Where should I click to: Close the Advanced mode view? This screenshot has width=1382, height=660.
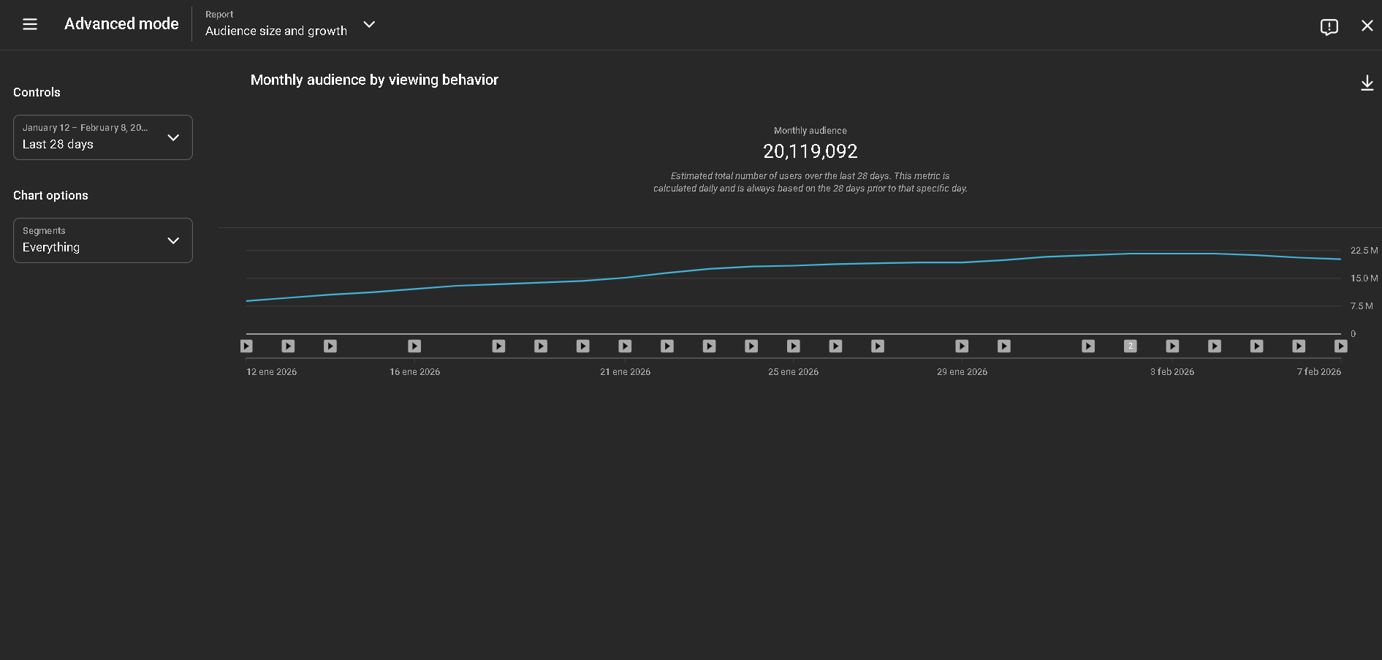1367,26
